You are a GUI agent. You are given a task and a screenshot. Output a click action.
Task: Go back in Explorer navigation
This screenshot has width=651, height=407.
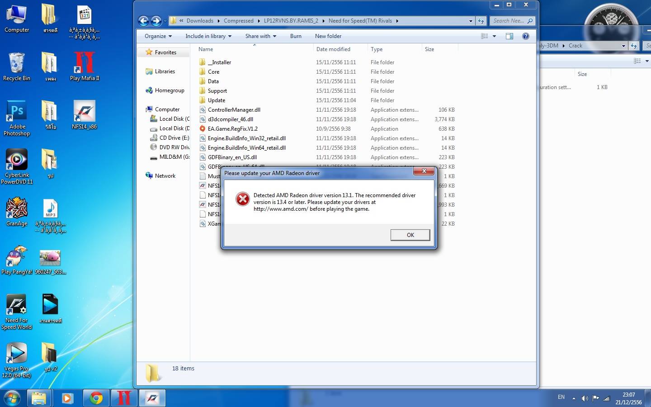click(x=143, y=21)
